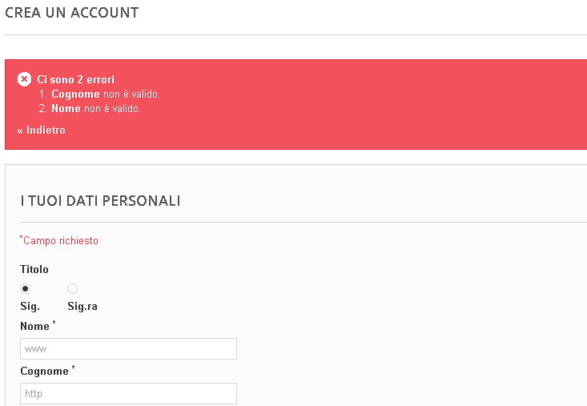Click the Sig. label text
Image resolution: width=587 pixels, height=406 pixels.
pyautogui.click(x=30, y=307)
